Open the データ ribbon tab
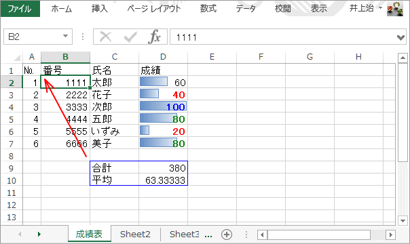 246,9
